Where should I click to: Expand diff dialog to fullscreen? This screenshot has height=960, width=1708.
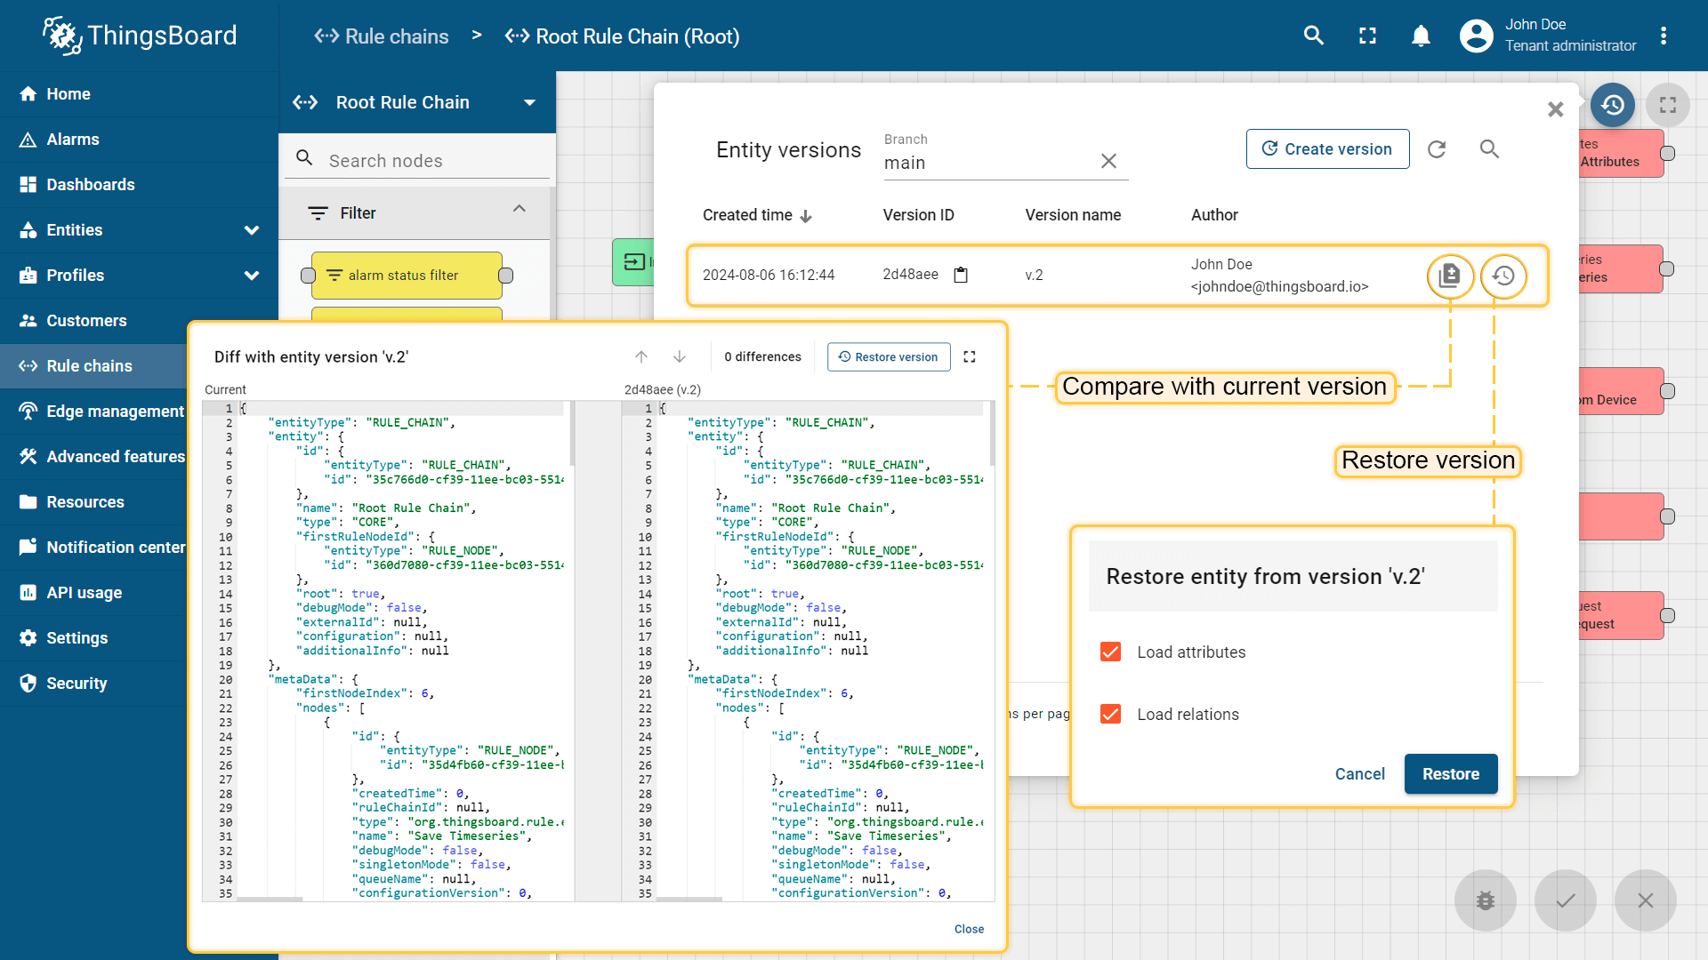point(970,356)
